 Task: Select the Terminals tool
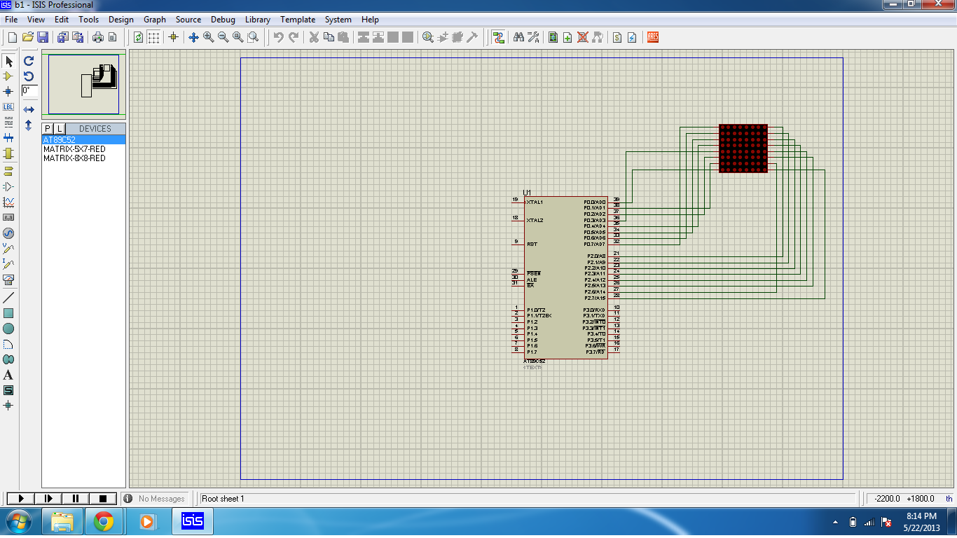point(8,171)
